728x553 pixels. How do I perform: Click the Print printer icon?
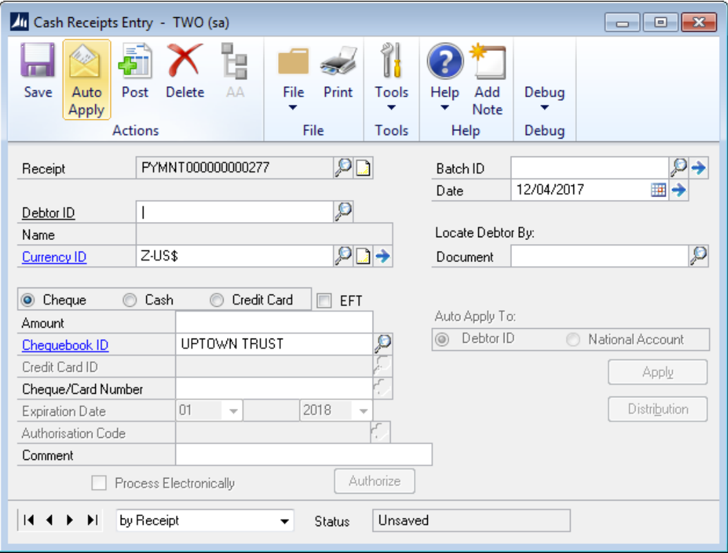point(337,62)
